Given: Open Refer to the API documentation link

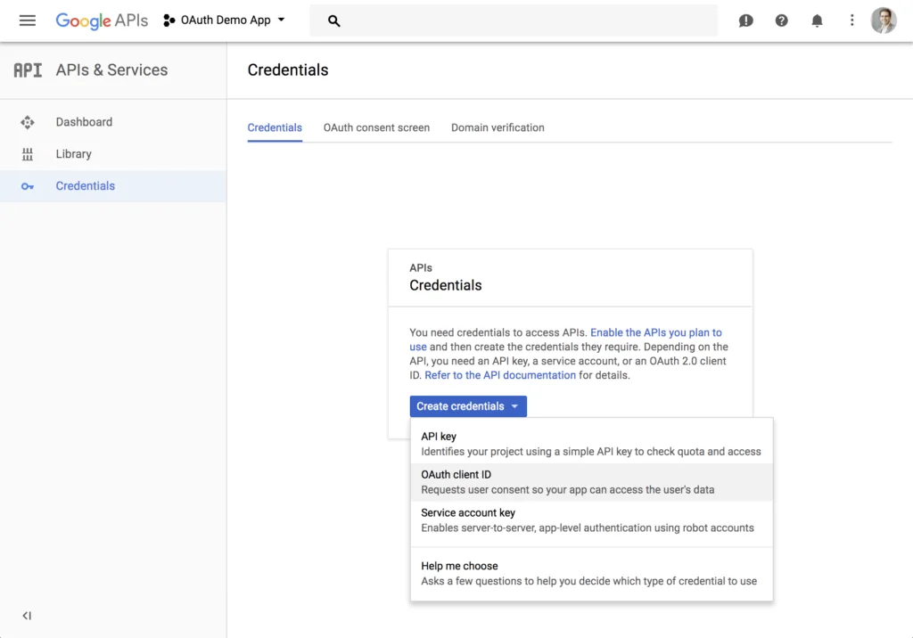Looking at the screenshot, I should pyautogui.click(x=500, y=375).
